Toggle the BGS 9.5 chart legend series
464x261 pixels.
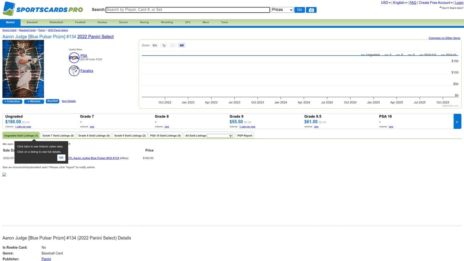[428, 55]
